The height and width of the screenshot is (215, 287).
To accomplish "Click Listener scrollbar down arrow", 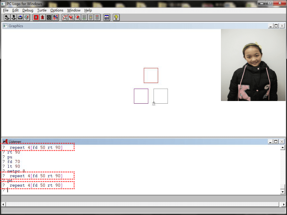I will pyautogui.click(x=282, y=192).
